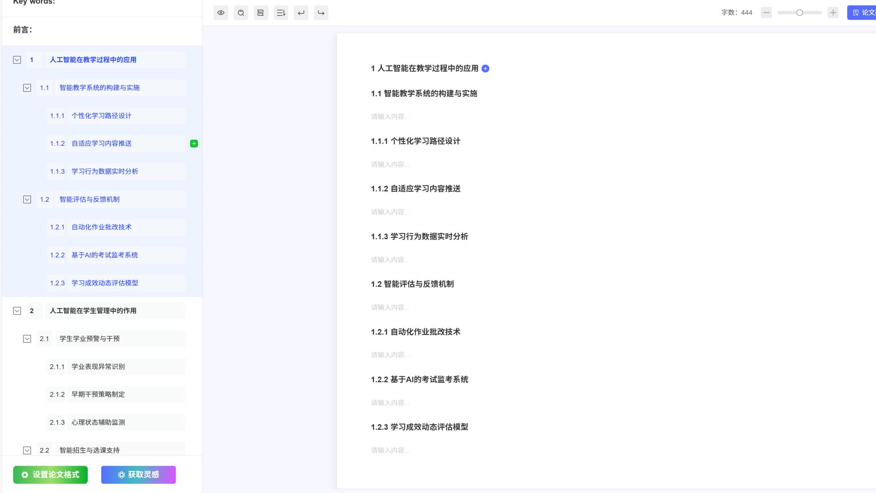
Task: Click the redo arrow icon
Action: 321,13
